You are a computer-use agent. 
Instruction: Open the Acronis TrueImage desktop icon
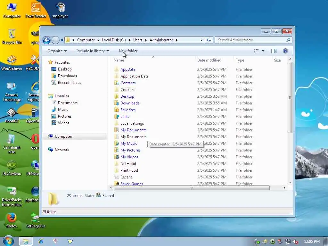coord(12,91)
